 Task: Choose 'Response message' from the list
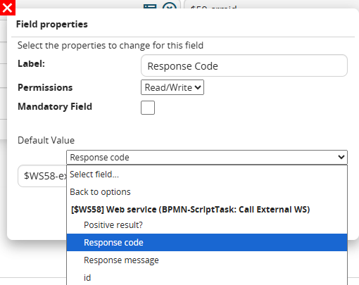click(207, 260)
